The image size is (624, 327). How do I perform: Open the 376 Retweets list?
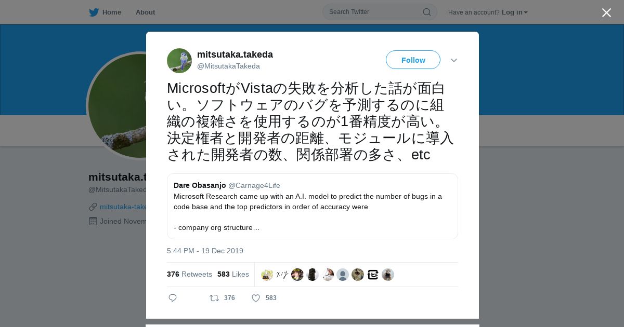click(189, 274)
